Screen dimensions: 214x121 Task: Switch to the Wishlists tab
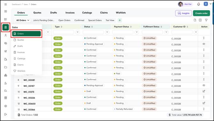(x=121, y=13)
